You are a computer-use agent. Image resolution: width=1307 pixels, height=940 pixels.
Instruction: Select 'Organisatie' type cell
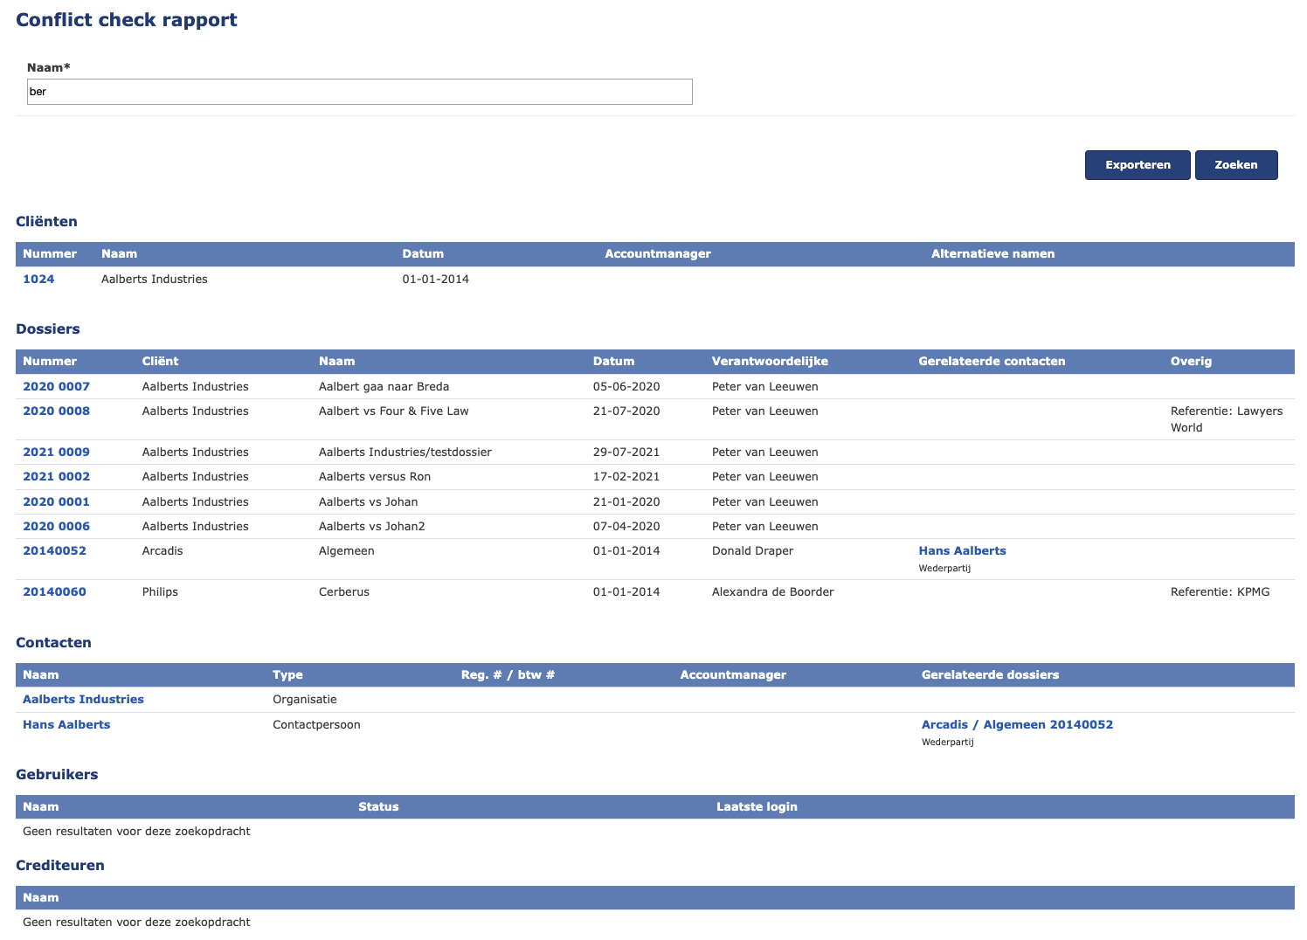pyautogui.click(x=304, y=700)
